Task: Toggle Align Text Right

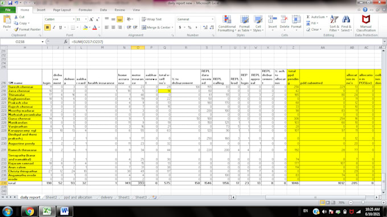Action: click(120, 27)
